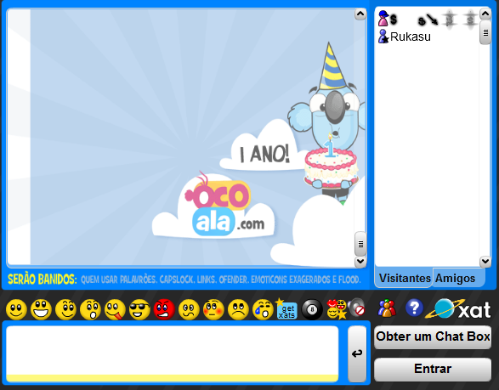This screenshot has height=390, width=499.
Task: Select the pink user with blue cap
Action: click(383, 19)
